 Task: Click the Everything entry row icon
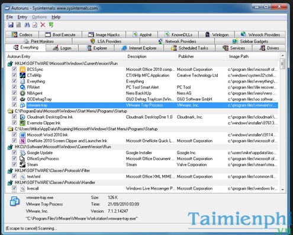point(22,81)
